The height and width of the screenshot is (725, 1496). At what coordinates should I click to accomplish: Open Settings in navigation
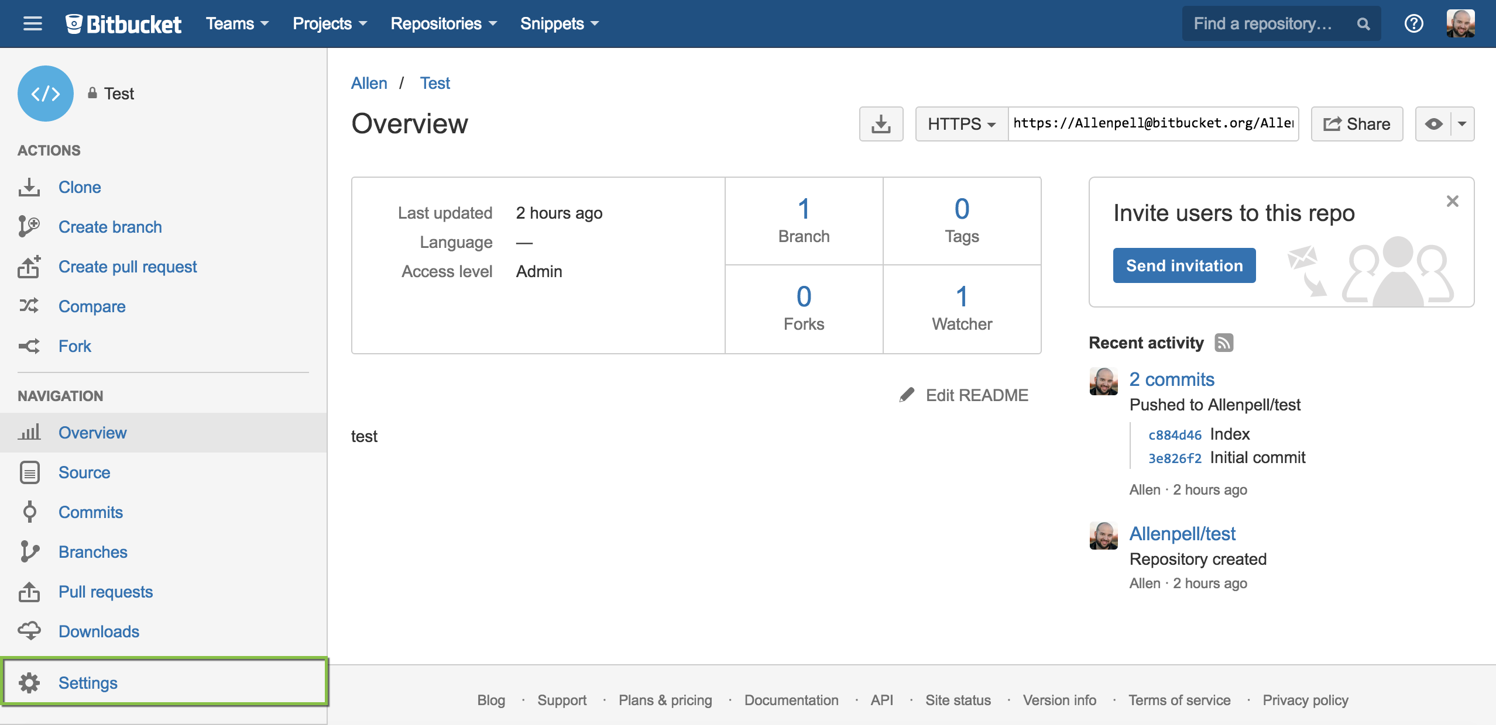(x=88, y=683)
